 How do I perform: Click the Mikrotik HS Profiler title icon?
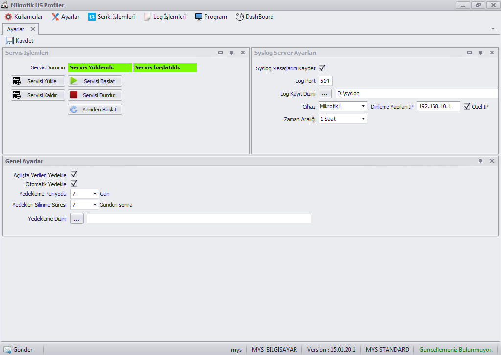pos(4,5)
